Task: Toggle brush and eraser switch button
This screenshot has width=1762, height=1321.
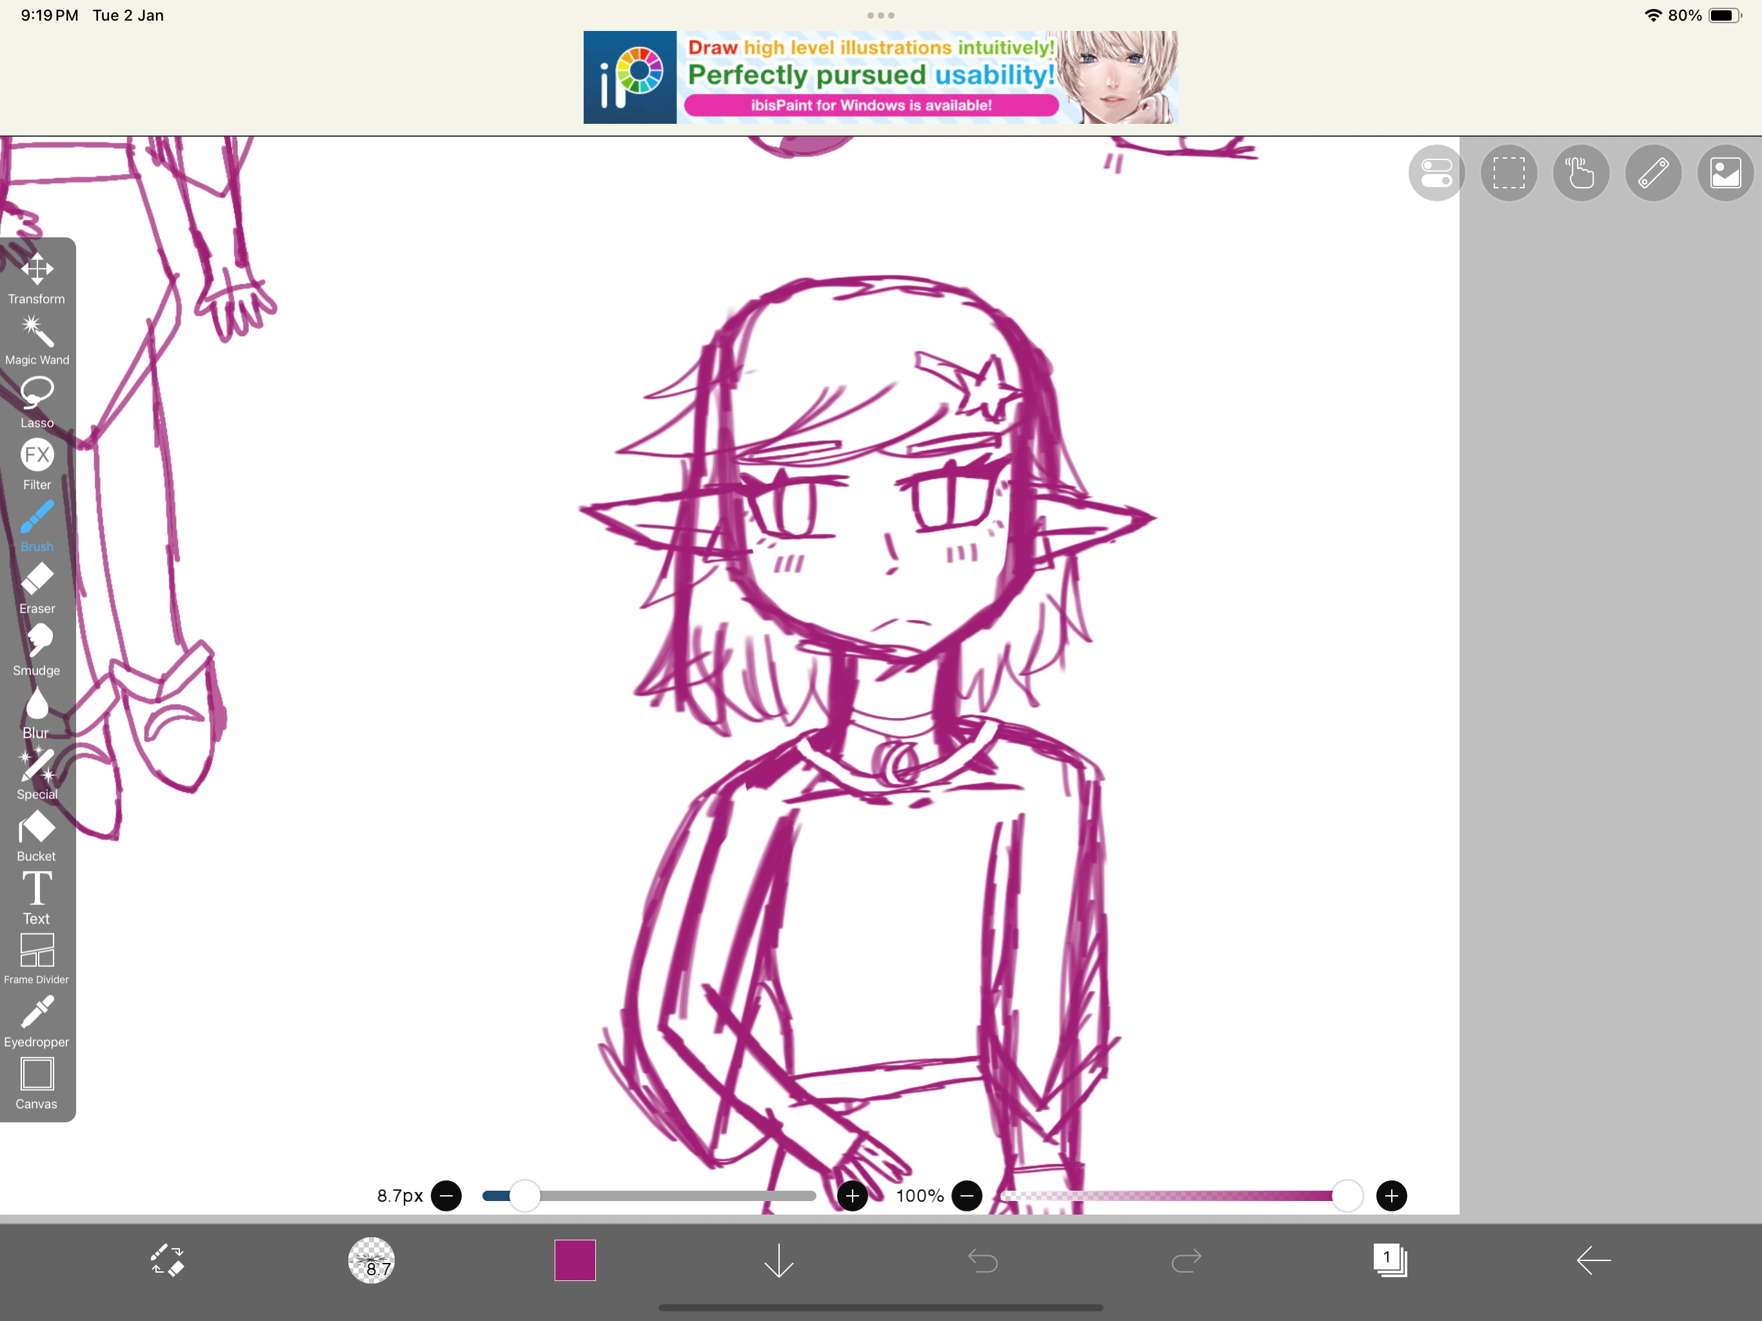Action: pyautogui.click(x=167, y=1260)
